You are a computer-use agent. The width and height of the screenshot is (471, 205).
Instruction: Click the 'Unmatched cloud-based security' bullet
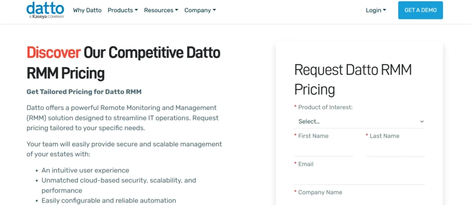(119, 185)
